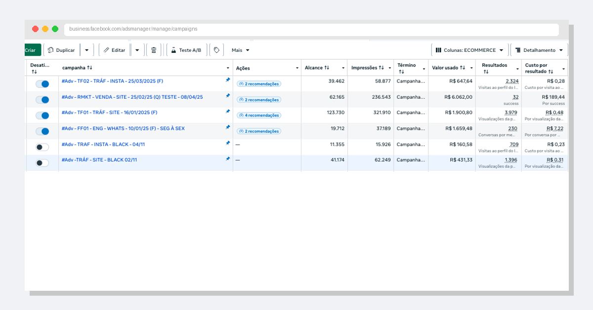Disable the TF02 TRÁF INSTA campaign toggle
Image resolution: width=593 pixels, height=310 pixels.
[x=42, y=84]
